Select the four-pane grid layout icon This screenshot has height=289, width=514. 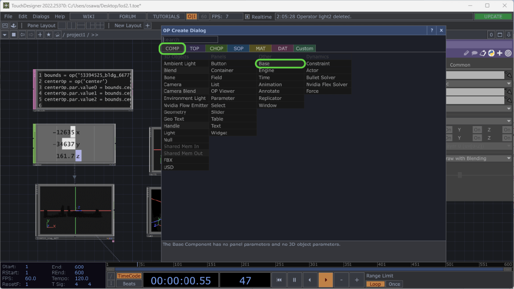point(100,25)
